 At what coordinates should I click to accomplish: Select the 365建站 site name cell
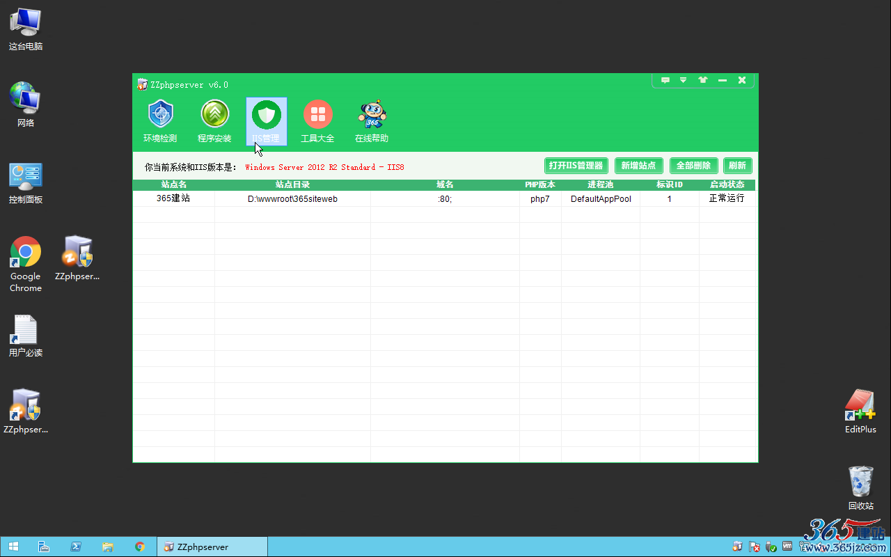point(173,198)
